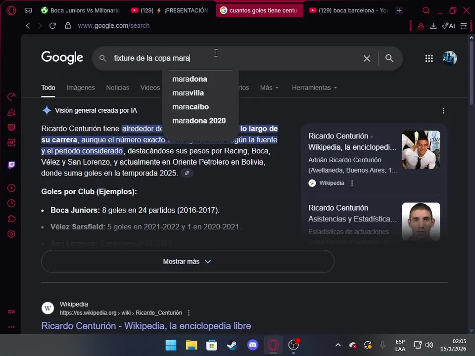Go forward with the next-page arrow
Viewport: 475px width, 356px height.
coord(40,26)
